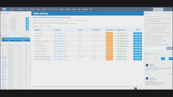
Task: Open the RoboTrade menu item
Action: pyautogui.click(x=20, y=9)
